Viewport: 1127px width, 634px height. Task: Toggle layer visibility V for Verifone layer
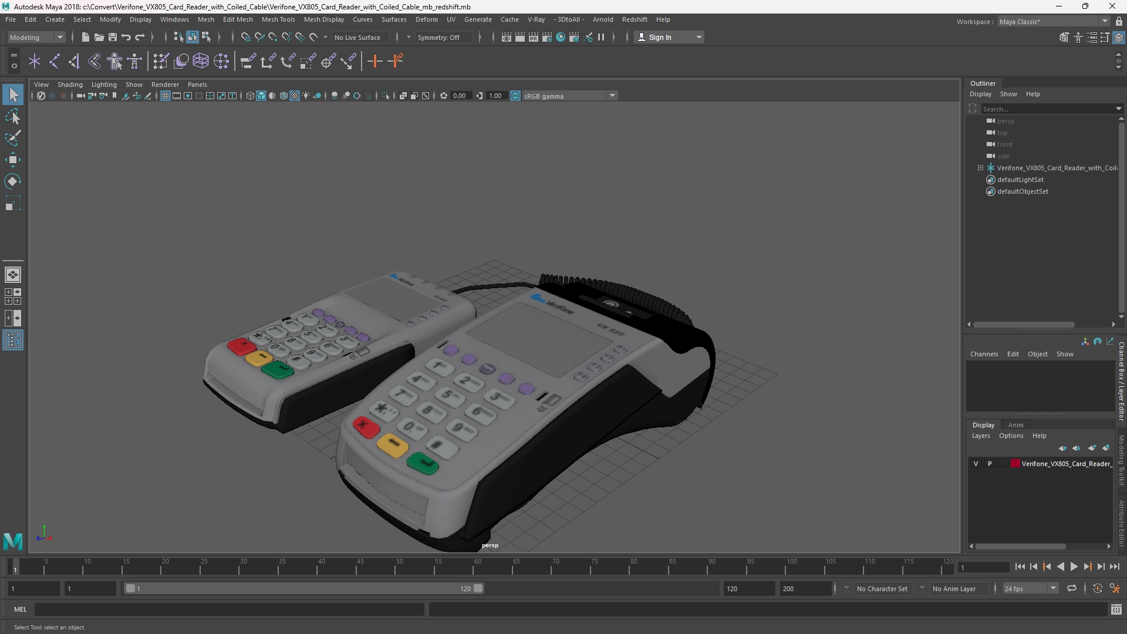pyautogui.click(x=976, y=464)
